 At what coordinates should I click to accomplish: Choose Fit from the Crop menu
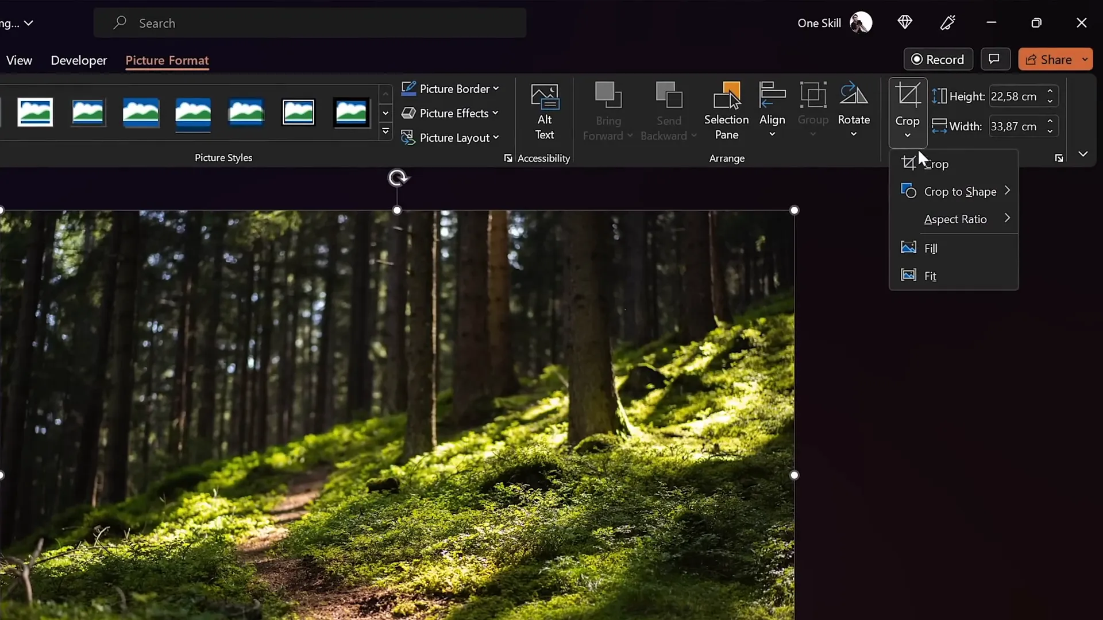coord(954,276)
